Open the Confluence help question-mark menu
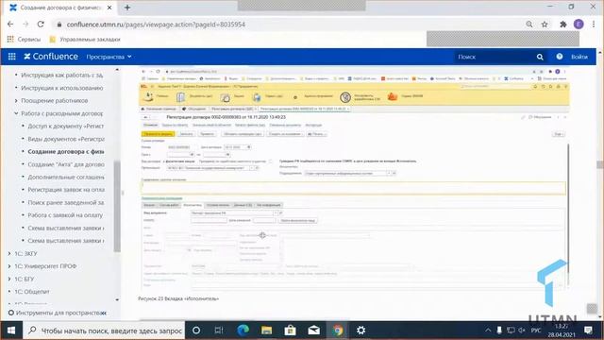 [560, 57]
